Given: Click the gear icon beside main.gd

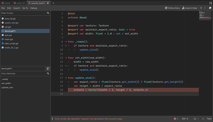Looking at the screenshot, I should pyautogui.click(x=2, y=39).
